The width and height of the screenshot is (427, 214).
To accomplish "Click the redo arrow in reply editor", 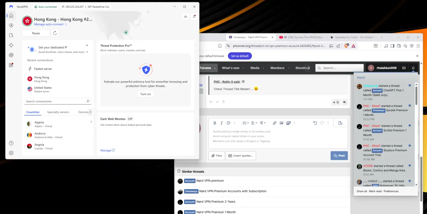I will pyautogui.click(x=322, y=123).
